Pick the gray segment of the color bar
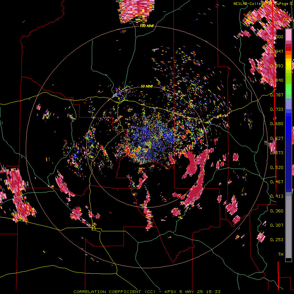Viewport: 294px width, 294px height. pos(288,227)
